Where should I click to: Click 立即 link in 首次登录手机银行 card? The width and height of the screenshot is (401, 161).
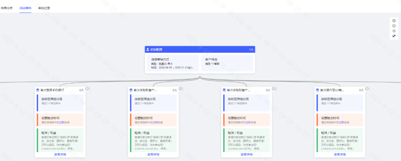coord(62,122)
